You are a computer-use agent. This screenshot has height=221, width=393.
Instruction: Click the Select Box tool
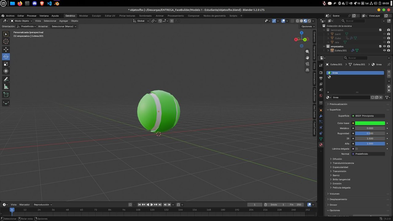(6, 34)
